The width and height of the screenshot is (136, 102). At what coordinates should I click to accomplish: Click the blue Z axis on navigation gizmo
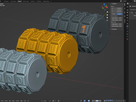tap(104, 4)
